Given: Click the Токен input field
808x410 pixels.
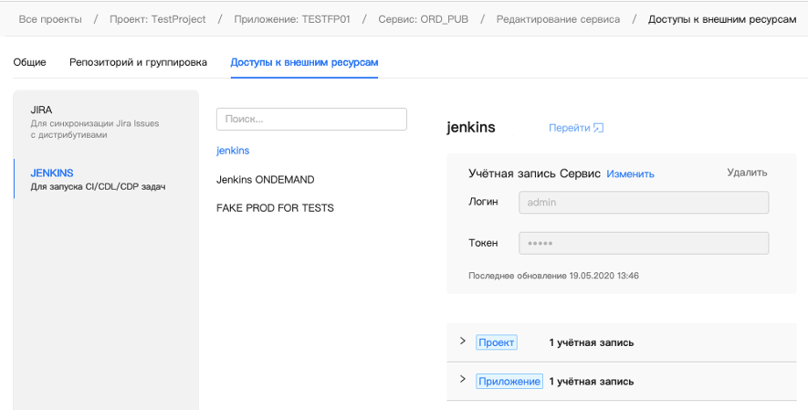Looking at the screenshot, I should [x=644, y=243].
